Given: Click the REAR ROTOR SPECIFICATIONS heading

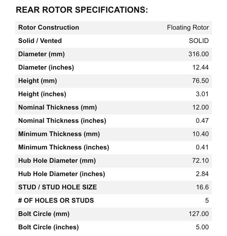Looking at the screenshot, I should (82, 10).
